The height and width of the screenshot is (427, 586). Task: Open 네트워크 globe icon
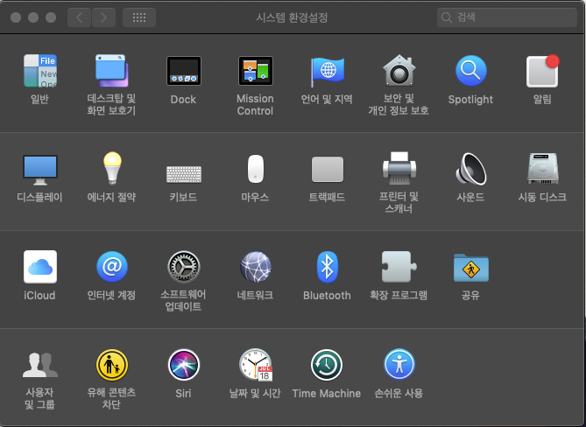tap(256, 267)
